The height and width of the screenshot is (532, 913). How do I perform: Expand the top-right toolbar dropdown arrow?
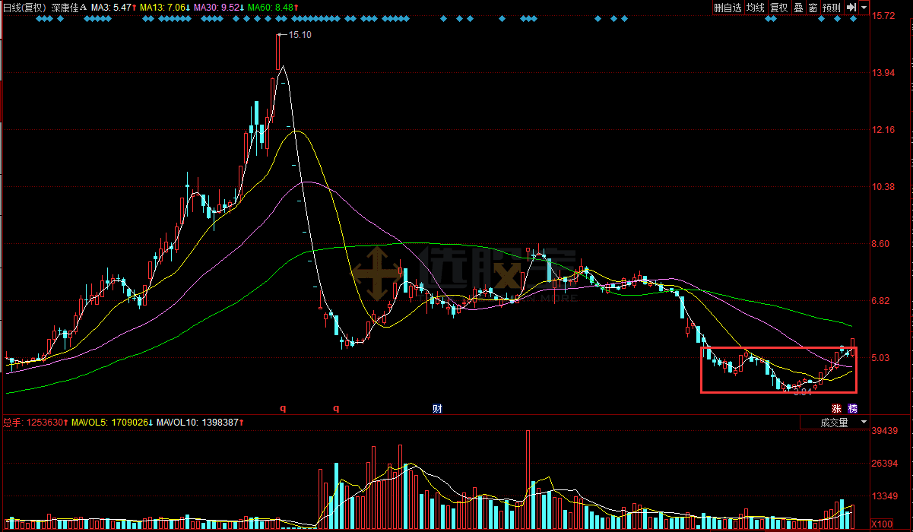tap(866, 8)
